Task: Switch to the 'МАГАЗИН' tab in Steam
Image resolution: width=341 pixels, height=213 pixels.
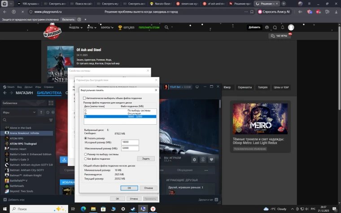Action: tap(24, 93)
